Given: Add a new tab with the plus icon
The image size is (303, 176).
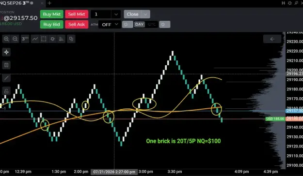Looking at the screenshot, I should 49,3.
